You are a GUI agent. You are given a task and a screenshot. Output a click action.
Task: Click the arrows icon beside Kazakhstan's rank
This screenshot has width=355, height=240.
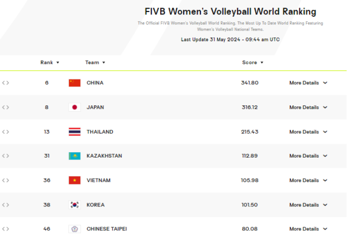(5, 156)
